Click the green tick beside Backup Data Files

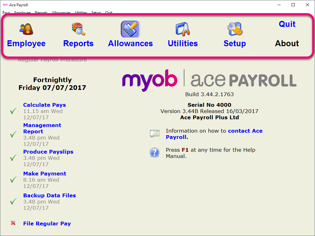click(13, 201)
